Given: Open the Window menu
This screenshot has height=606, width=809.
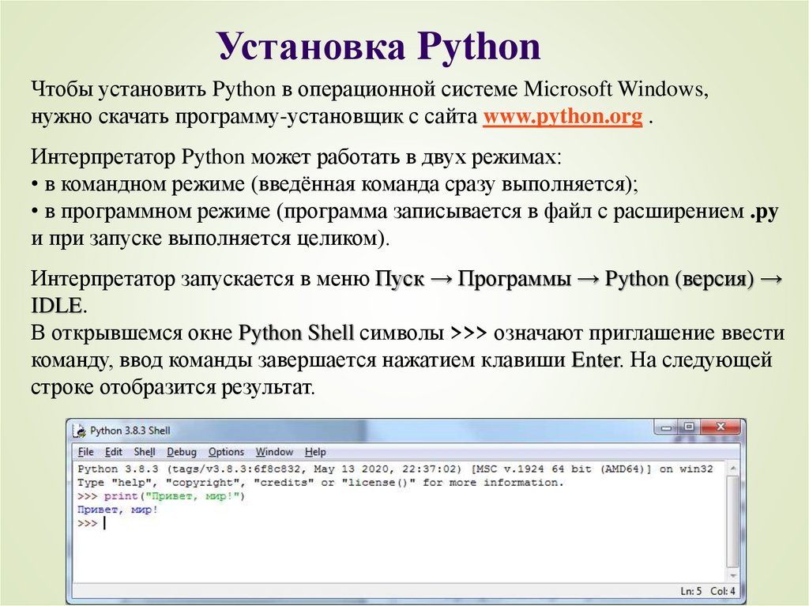Looking at the screenshot, I should 274,452.
